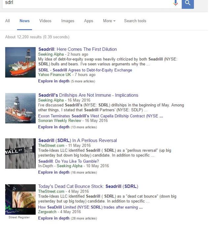Open 'Seadrill (SDRL) In A Perilous Reversal' headline
The width and height of the screenshot is (211, 225).
(x=77, y=140)
